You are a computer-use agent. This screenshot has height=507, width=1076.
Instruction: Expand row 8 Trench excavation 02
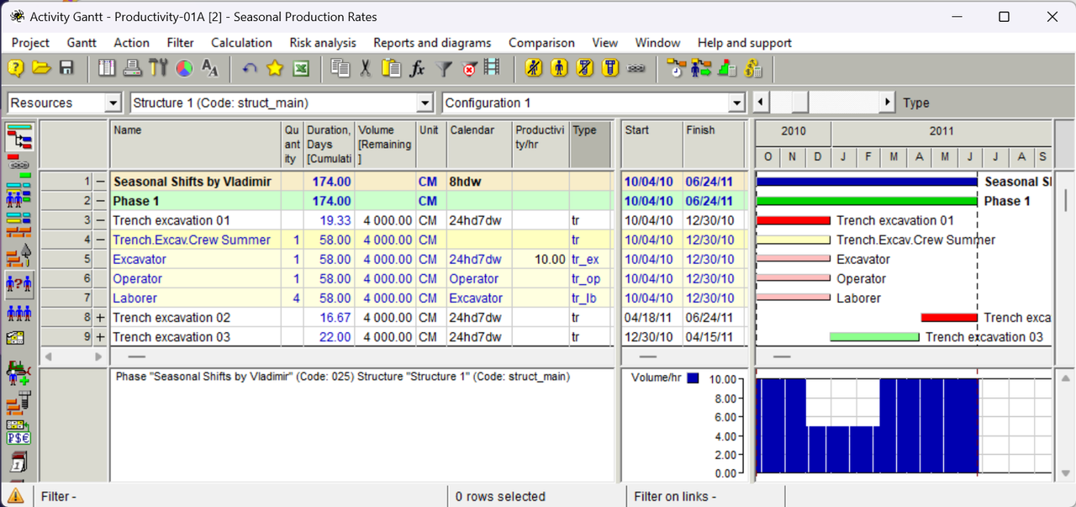[101, 318]
